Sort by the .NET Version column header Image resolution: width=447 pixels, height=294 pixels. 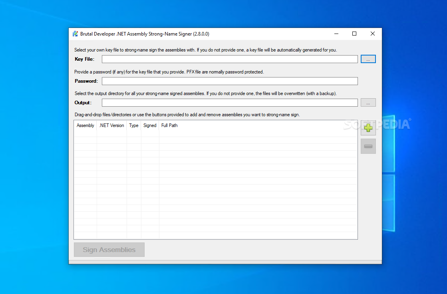[x=112, y=125]
